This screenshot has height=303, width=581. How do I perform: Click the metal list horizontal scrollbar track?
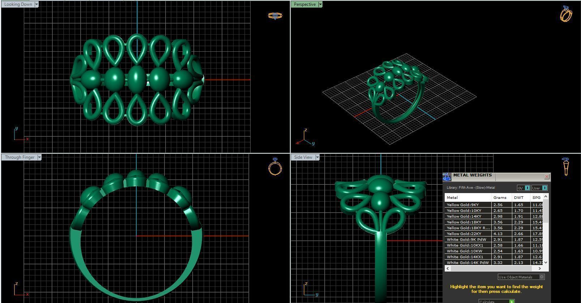coord(494,268)
